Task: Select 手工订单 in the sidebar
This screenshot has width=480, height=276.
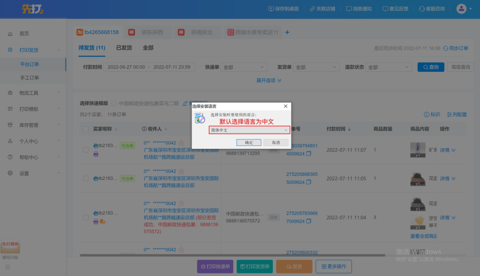Action: [x=30, y=78]
